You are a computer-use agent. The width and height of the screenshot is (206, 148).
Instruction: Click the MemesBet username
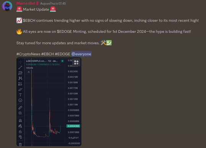26,3
